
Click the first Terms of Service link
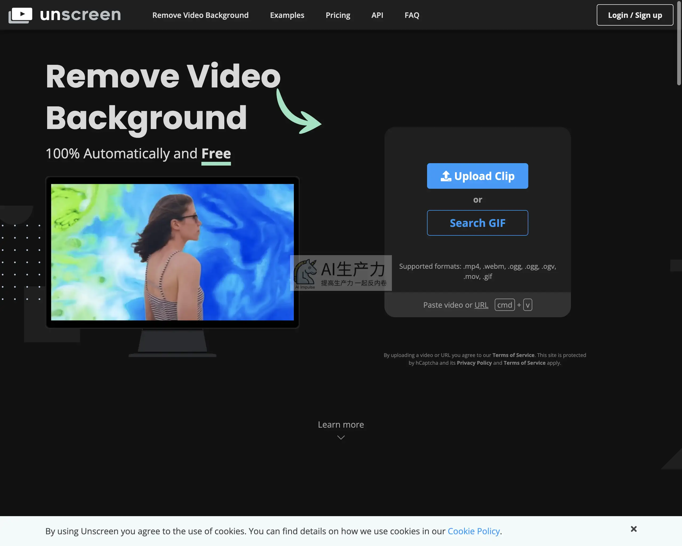click(x=513, y=355)
